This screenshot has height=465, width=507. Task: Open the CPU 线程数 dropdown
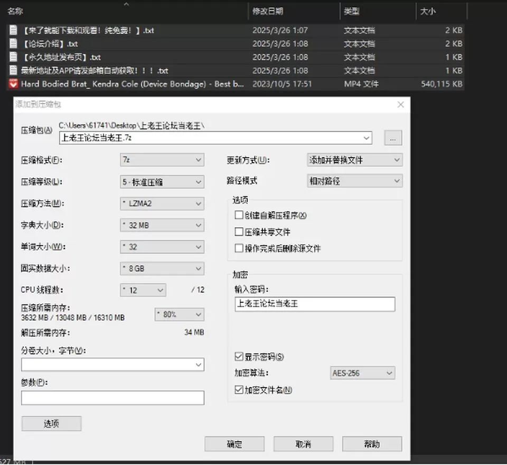[143, 290]
